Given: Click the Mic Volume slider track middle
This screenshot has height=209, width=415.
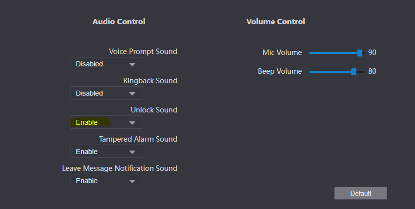Looking at the screenshot, I should point(337,52).
